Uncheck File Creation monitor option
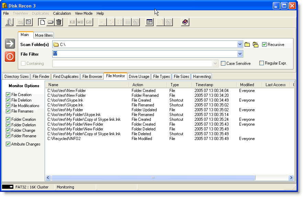Screen dimensions: 303x197 pyautogui.click(x=8, y=94)
